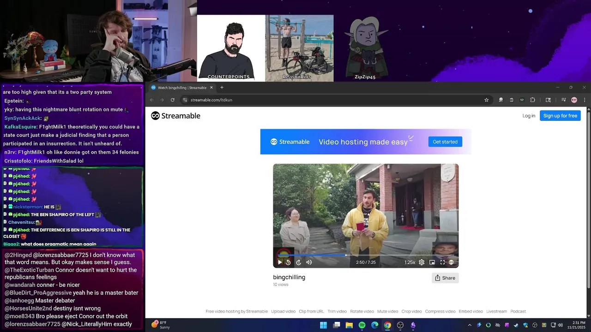View site information icon in the address bar
The image size is (591, 332).
[185, 100]
